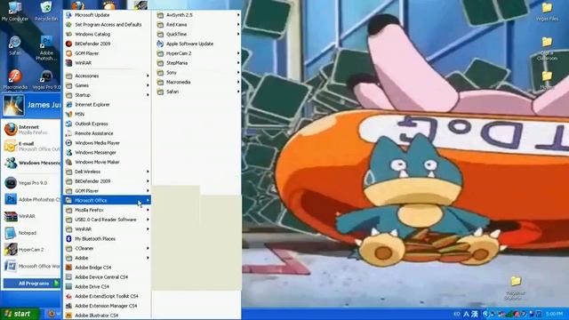The width and height of the screenshot is (569, 320).
Task: Expand Dell Wireless submenu
Action: [x=107, y=172]
